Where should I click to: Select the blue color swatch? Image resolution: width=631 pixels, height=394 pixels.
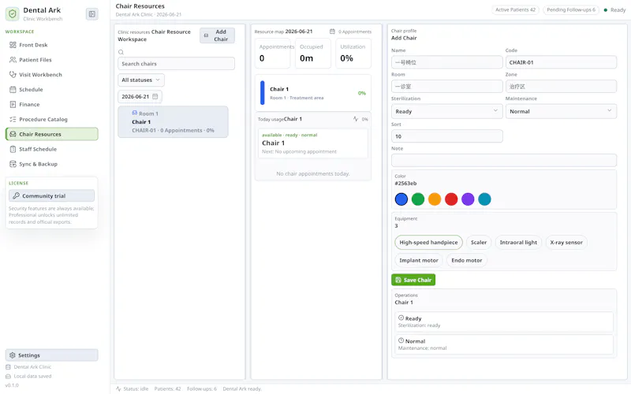click(x=401, y=199)
